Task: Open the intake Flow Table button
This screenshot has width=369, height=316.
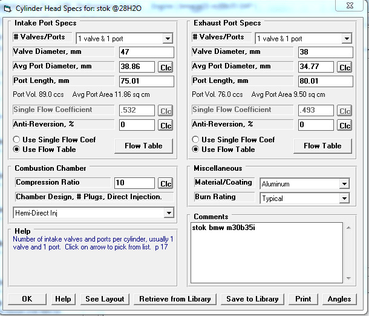Action: coord(143,146)
